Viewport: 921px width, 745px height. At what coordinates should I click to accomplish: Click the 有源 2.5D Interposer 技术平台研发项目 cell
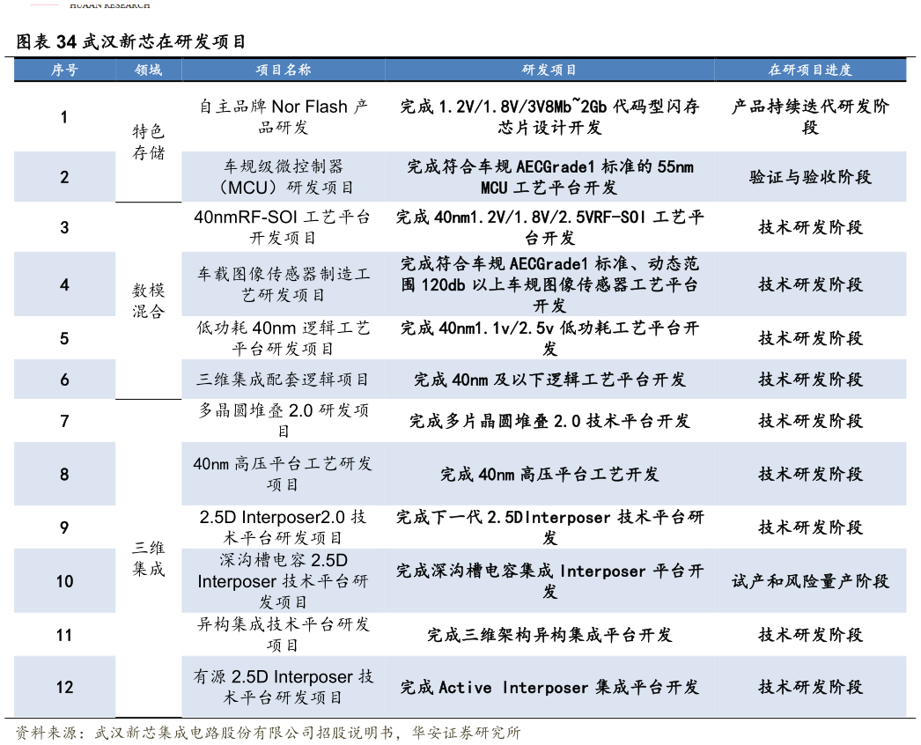[282, 687]
